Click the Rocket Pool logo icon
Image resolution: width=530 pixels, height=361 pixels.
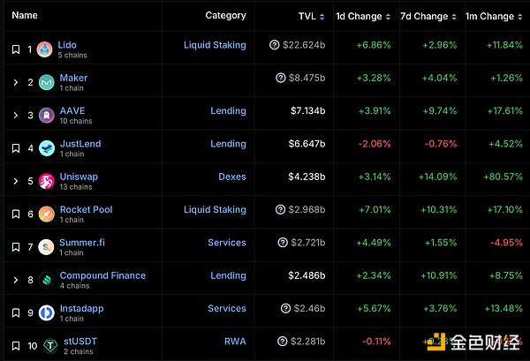click(45, 214)
